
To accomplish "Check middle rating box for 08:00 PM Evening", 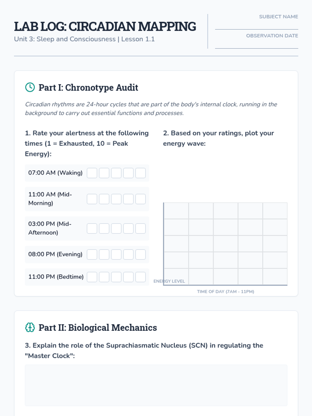I will pyautogui.click(x=116, y=255).
